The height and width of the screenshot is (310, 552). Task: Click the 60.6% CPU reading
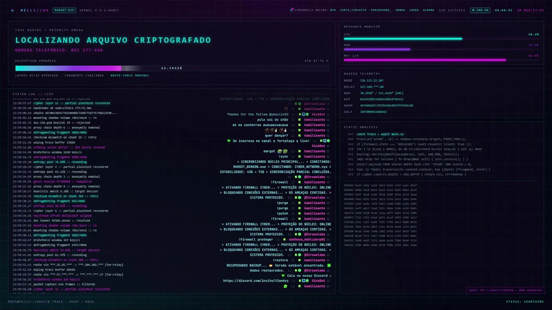pos(533,34)
